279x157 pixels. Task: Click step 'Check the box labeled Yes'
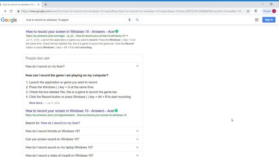[73, 92]
